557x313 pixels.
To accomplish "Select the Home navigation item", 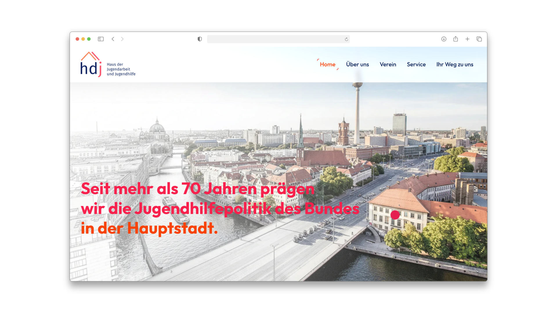I will click(328, 64).
